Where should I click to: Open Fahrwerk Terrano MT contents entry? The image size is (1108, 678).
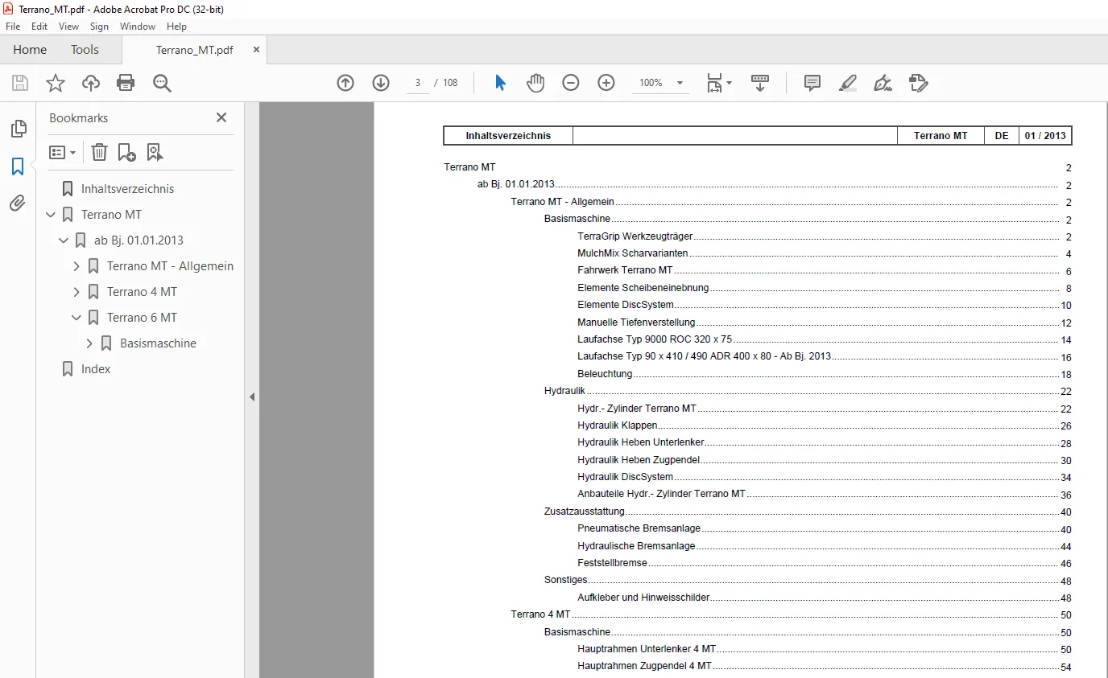tap(625, 270)
